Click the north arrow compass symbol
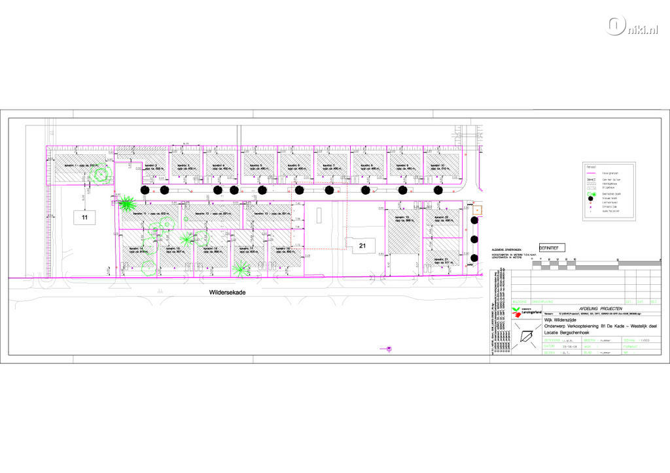The image size is (670, 473). click(x=527, y=336)
